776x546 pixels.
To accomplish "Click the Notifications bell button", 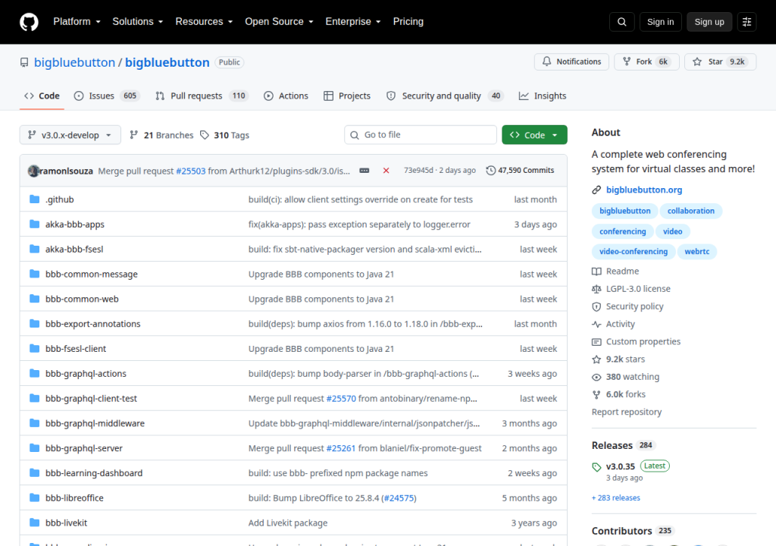I will [x=571, y=61].
